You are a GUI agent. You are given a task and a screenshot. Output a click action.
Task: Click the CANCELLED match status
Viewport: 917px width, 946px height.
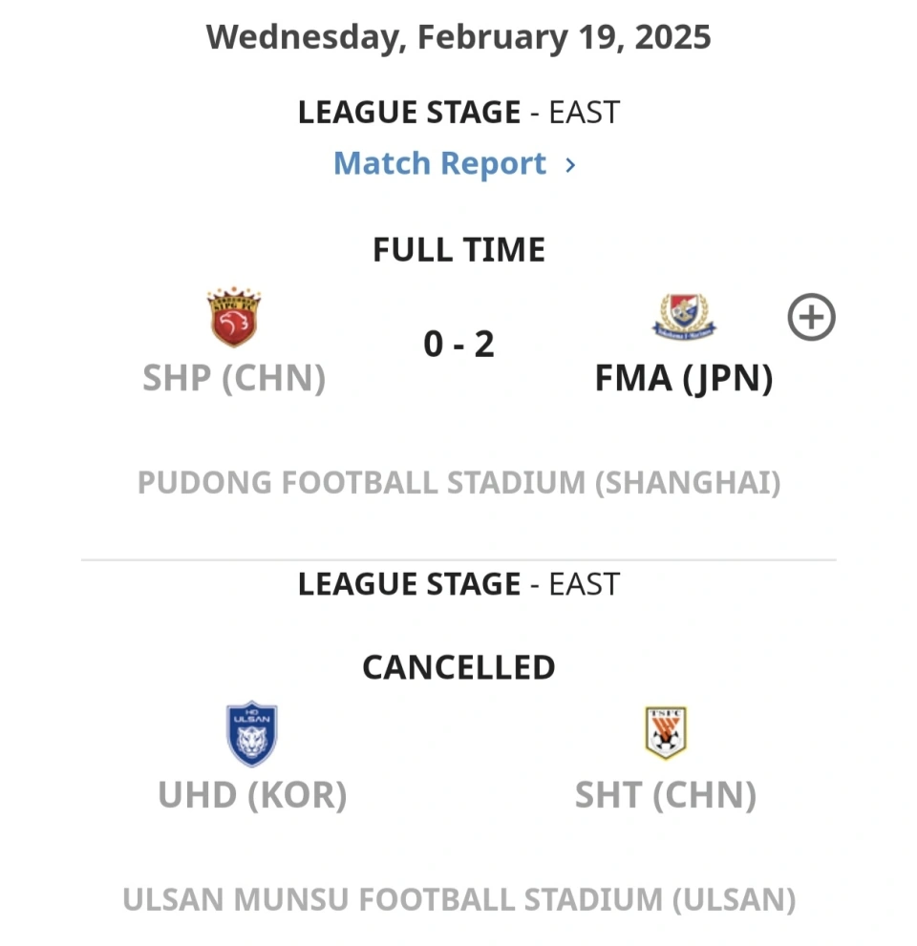coord(458,667)
